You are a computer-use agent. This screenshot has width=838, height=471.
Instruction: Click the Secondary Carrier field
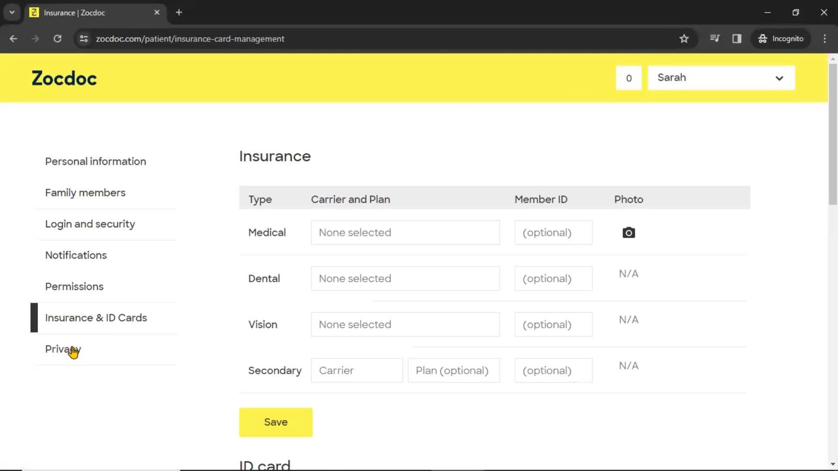pos(357,370)
